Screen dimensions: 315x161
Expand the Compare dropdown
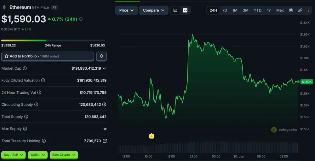(x=154, y=10)
